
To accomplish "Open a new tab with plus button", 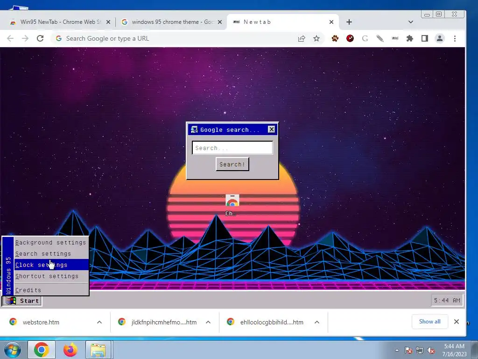I will click(349, 22).
